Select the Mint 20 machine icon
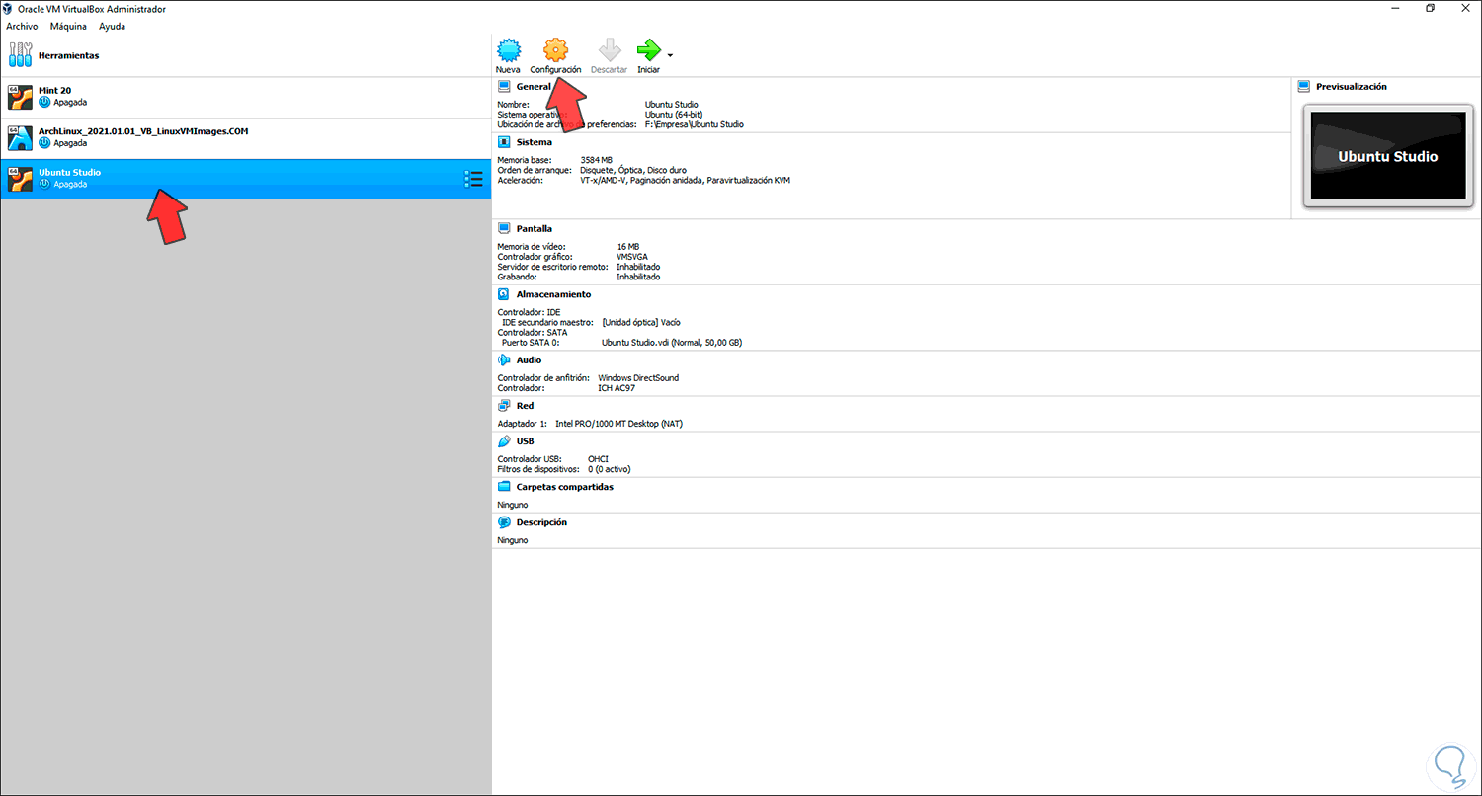Screen dimensions: 1482x796 coord(20,97)
